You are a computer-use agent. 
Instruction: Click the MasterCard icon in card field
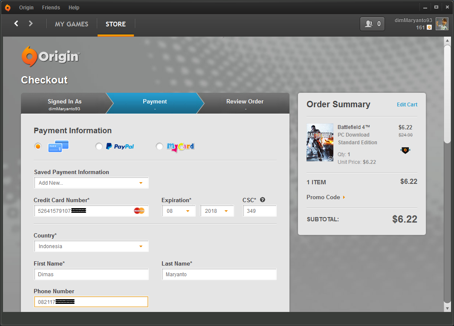(x=139, y=211)
